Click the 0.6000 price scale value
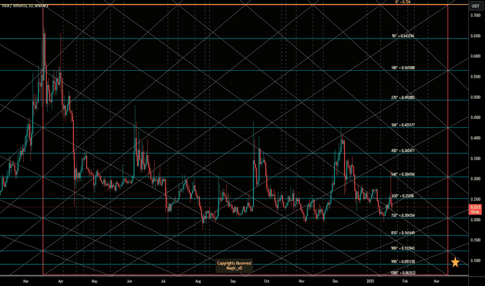The width and height of the screenshot is (485, 286). (x=476, y=56)
